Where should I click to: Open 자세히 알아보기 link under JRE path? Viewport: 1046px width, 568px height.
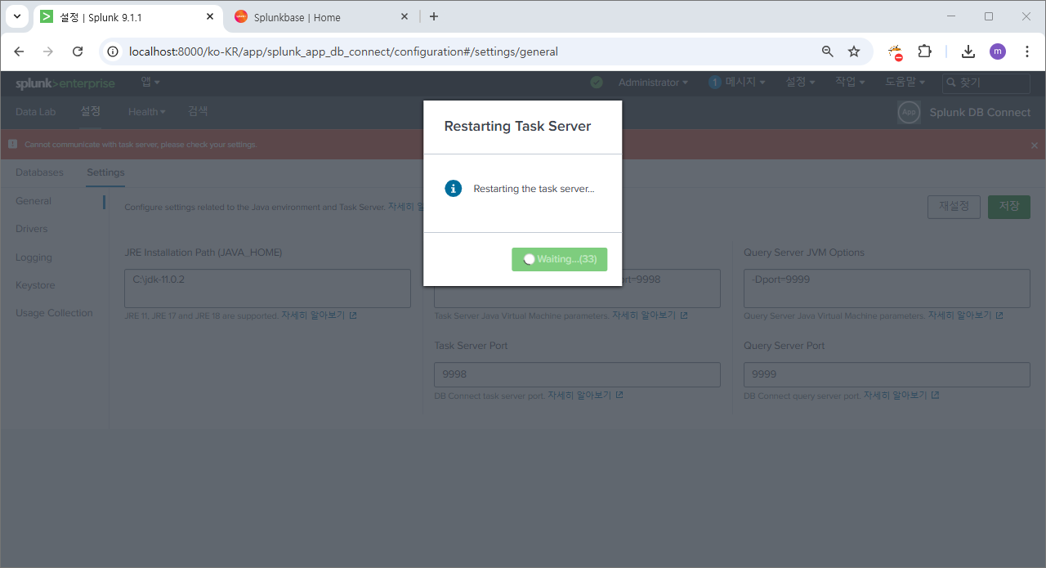319,315
